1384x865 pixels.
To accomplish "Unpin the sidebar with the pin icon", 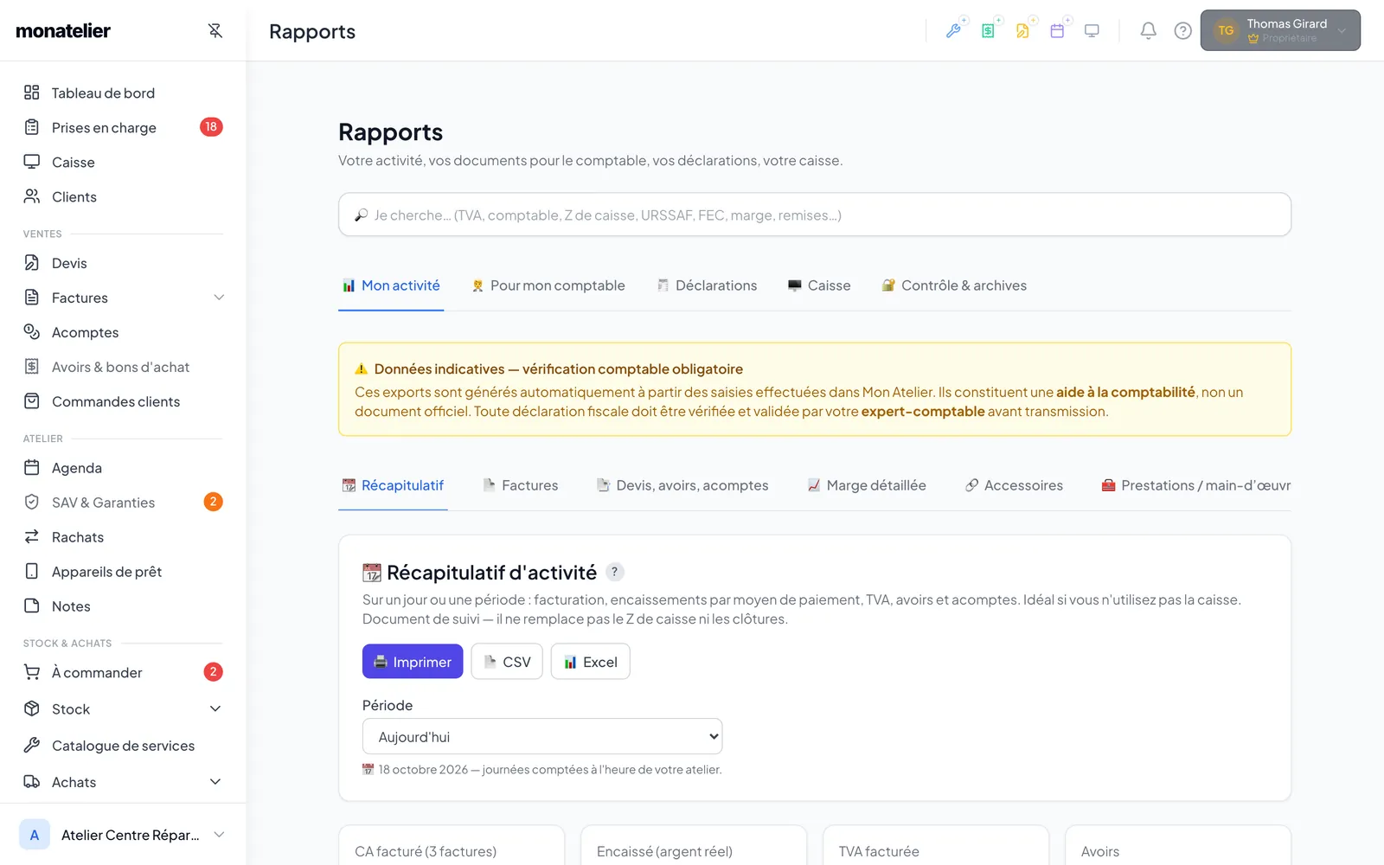I will point(215,31).
